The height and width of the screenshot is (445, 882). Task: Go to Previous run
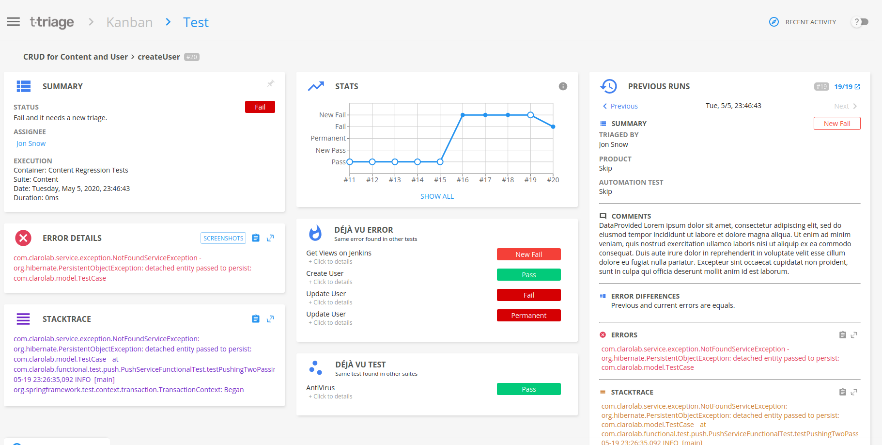pyautogui.click(x=620, y=106)
